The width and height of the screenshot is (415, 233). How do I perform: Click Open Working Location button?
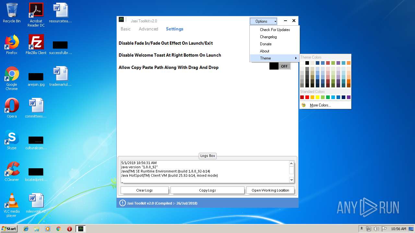(270, 190)
